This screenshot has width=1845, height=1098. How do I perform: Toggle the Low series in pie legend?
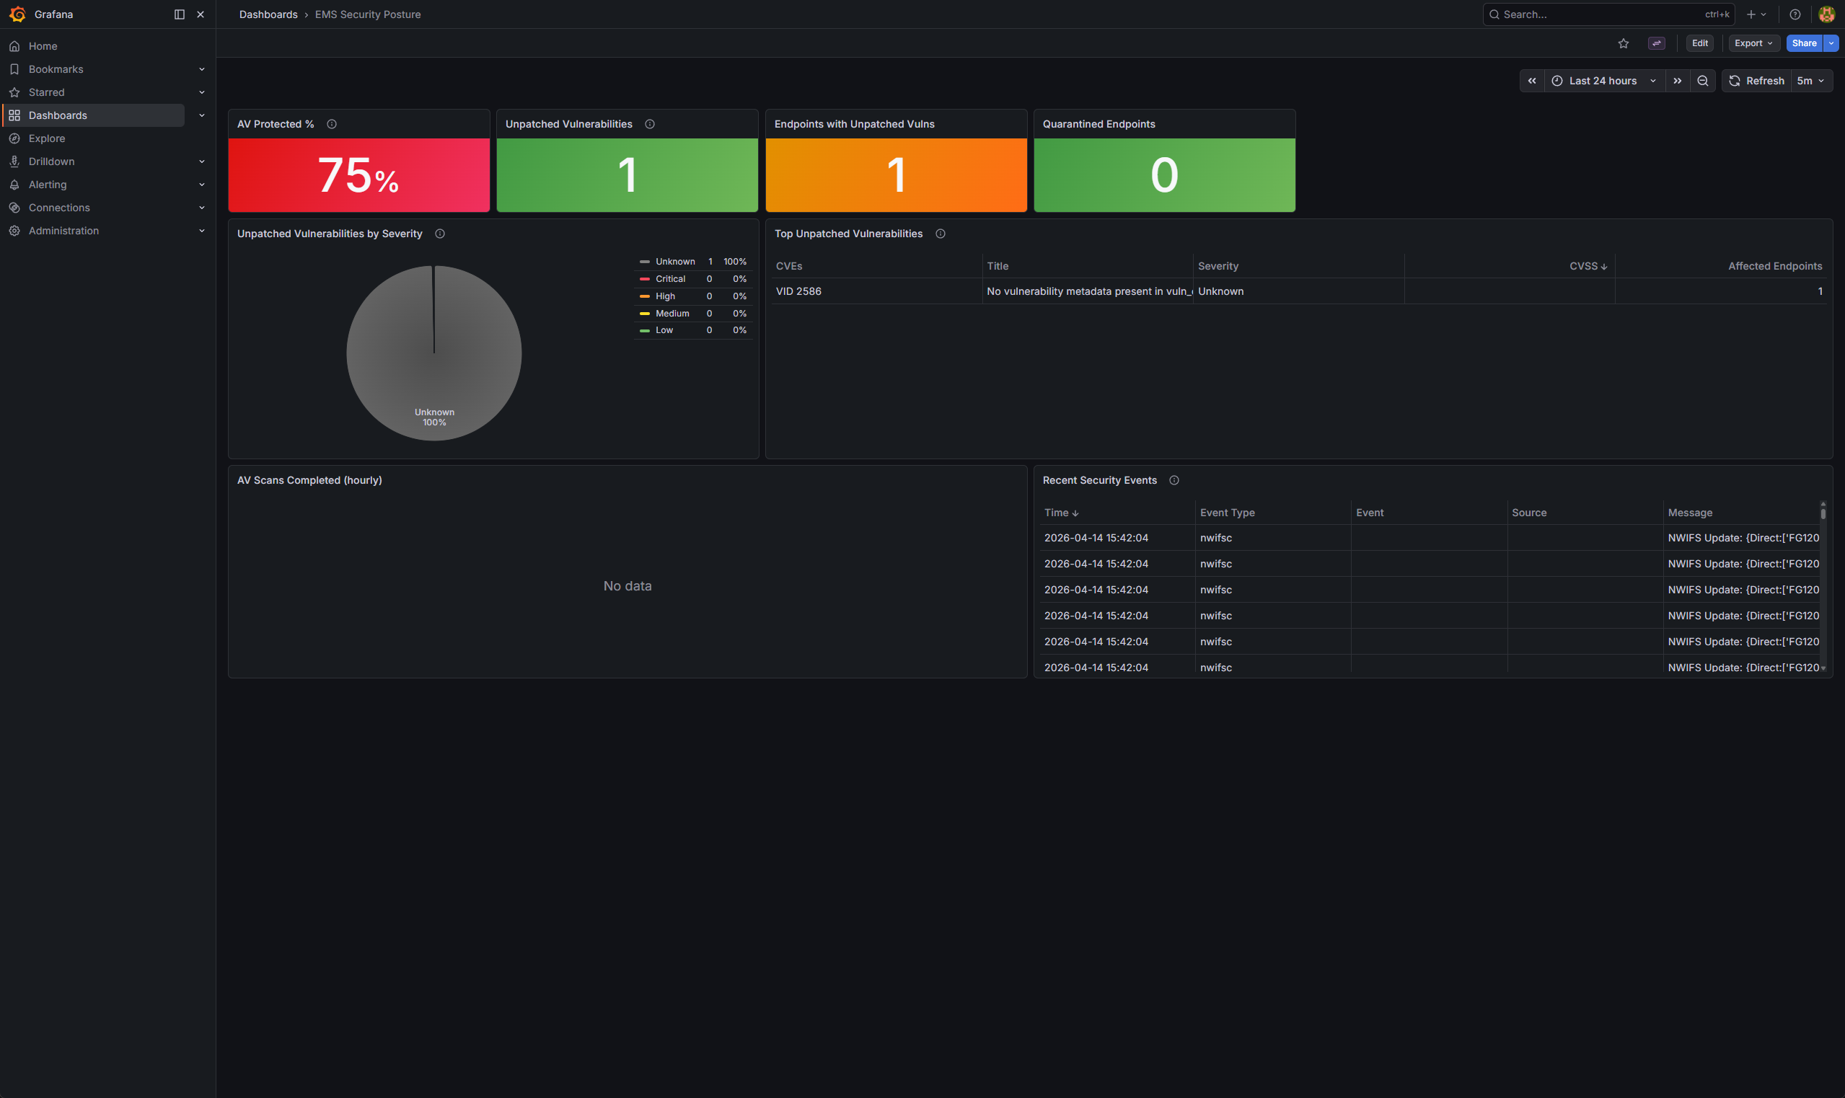664,330
